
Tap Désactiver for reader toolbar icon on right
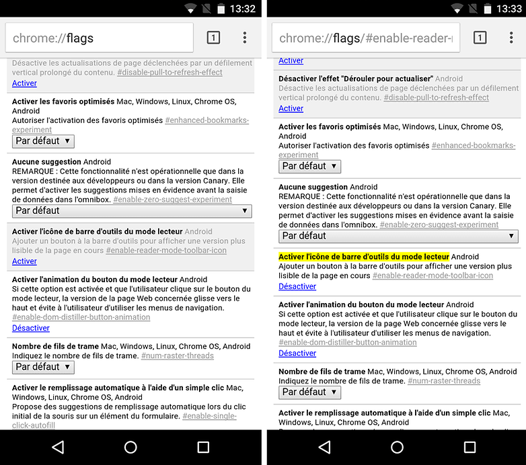[297, 286]
